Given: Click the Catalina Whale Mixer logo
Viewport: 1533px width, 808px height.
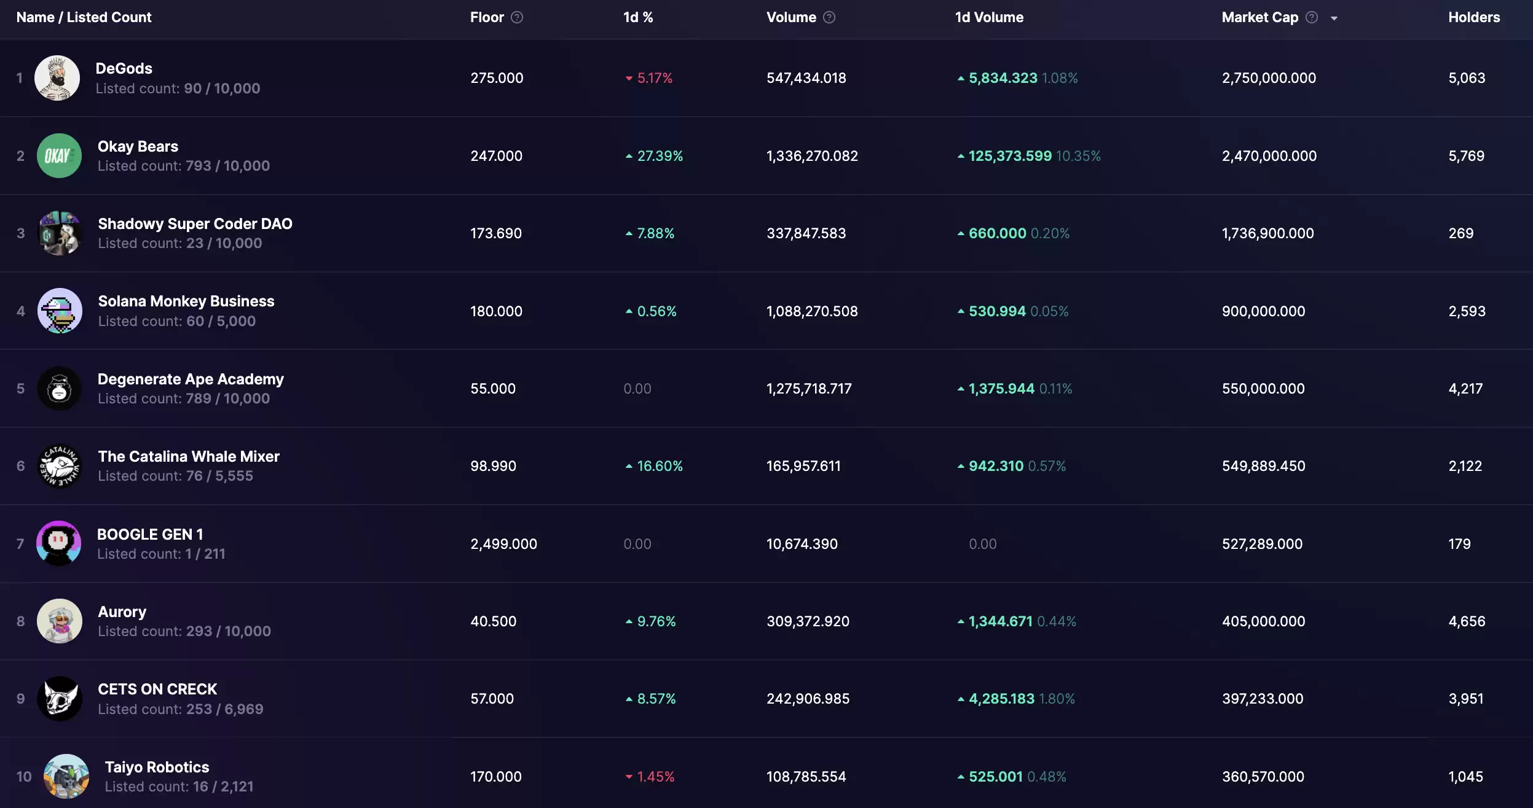Looking at the screenshot, I should click(x=60, y=466).
